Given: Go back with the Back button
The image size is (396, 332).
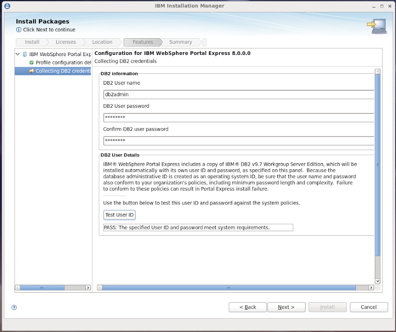Looking at the screenshot, I should pos(247,307).
